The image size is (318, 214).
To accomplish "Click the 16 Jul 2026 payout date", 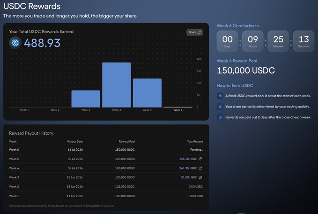I will [x=75, y=150].
